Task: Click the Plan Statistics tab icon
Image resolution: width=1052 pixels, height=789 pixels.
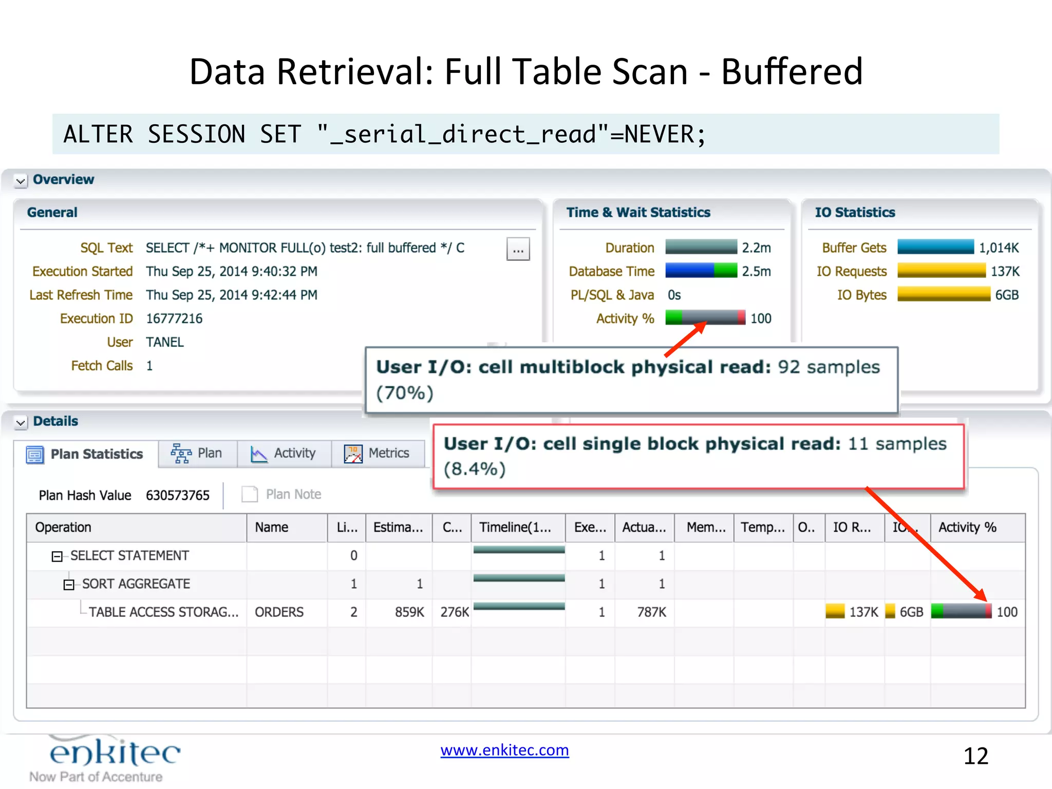Action: 35,455
